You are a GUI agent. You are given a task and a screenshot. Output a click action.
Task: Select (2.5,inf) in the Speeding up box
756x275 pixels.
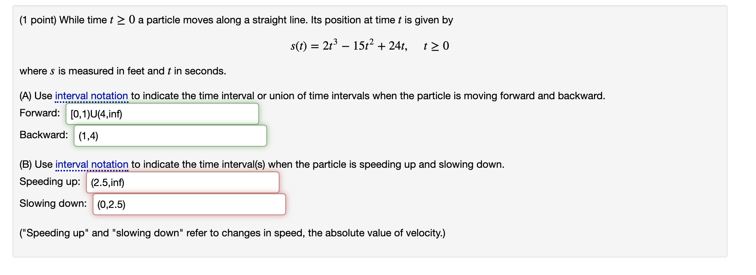click(x=107, y=182)
